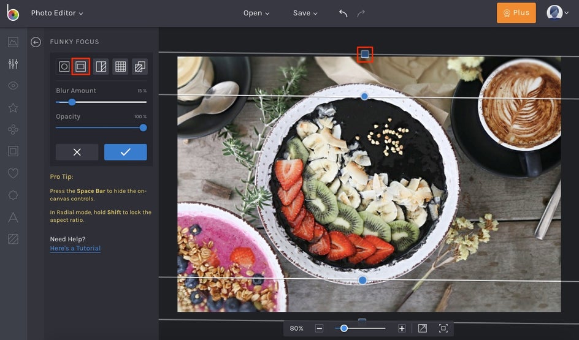579x340 pixels.
Task: Open the Image Manager sidebar icon
Action: [x=13, y=42]
